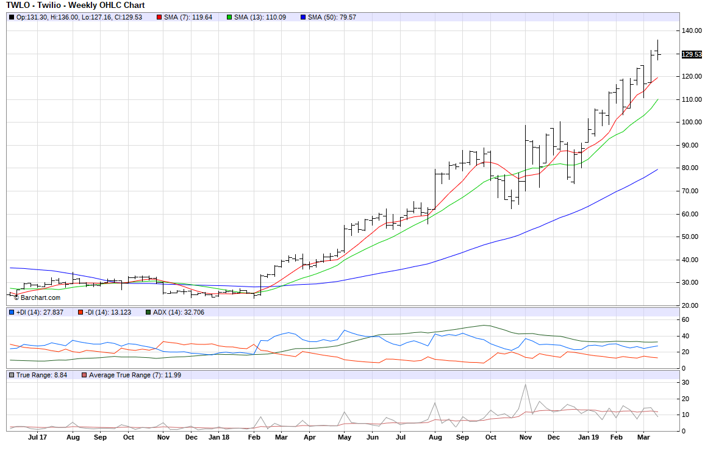The image size is (705, 456).
Task: Click the highlighted 129.53 last price tag
Action: [692, 54]
